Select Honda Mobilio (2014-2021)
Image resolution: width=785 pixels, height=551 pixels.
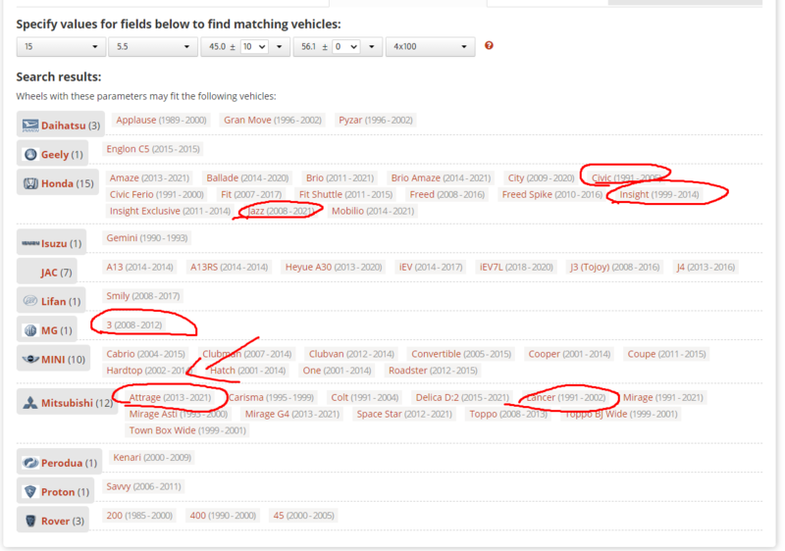[x=373, y=211]
